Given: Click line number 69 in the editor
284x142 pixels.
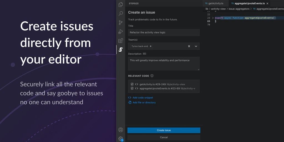Looking at the screenshot, I should coord(209,21).
